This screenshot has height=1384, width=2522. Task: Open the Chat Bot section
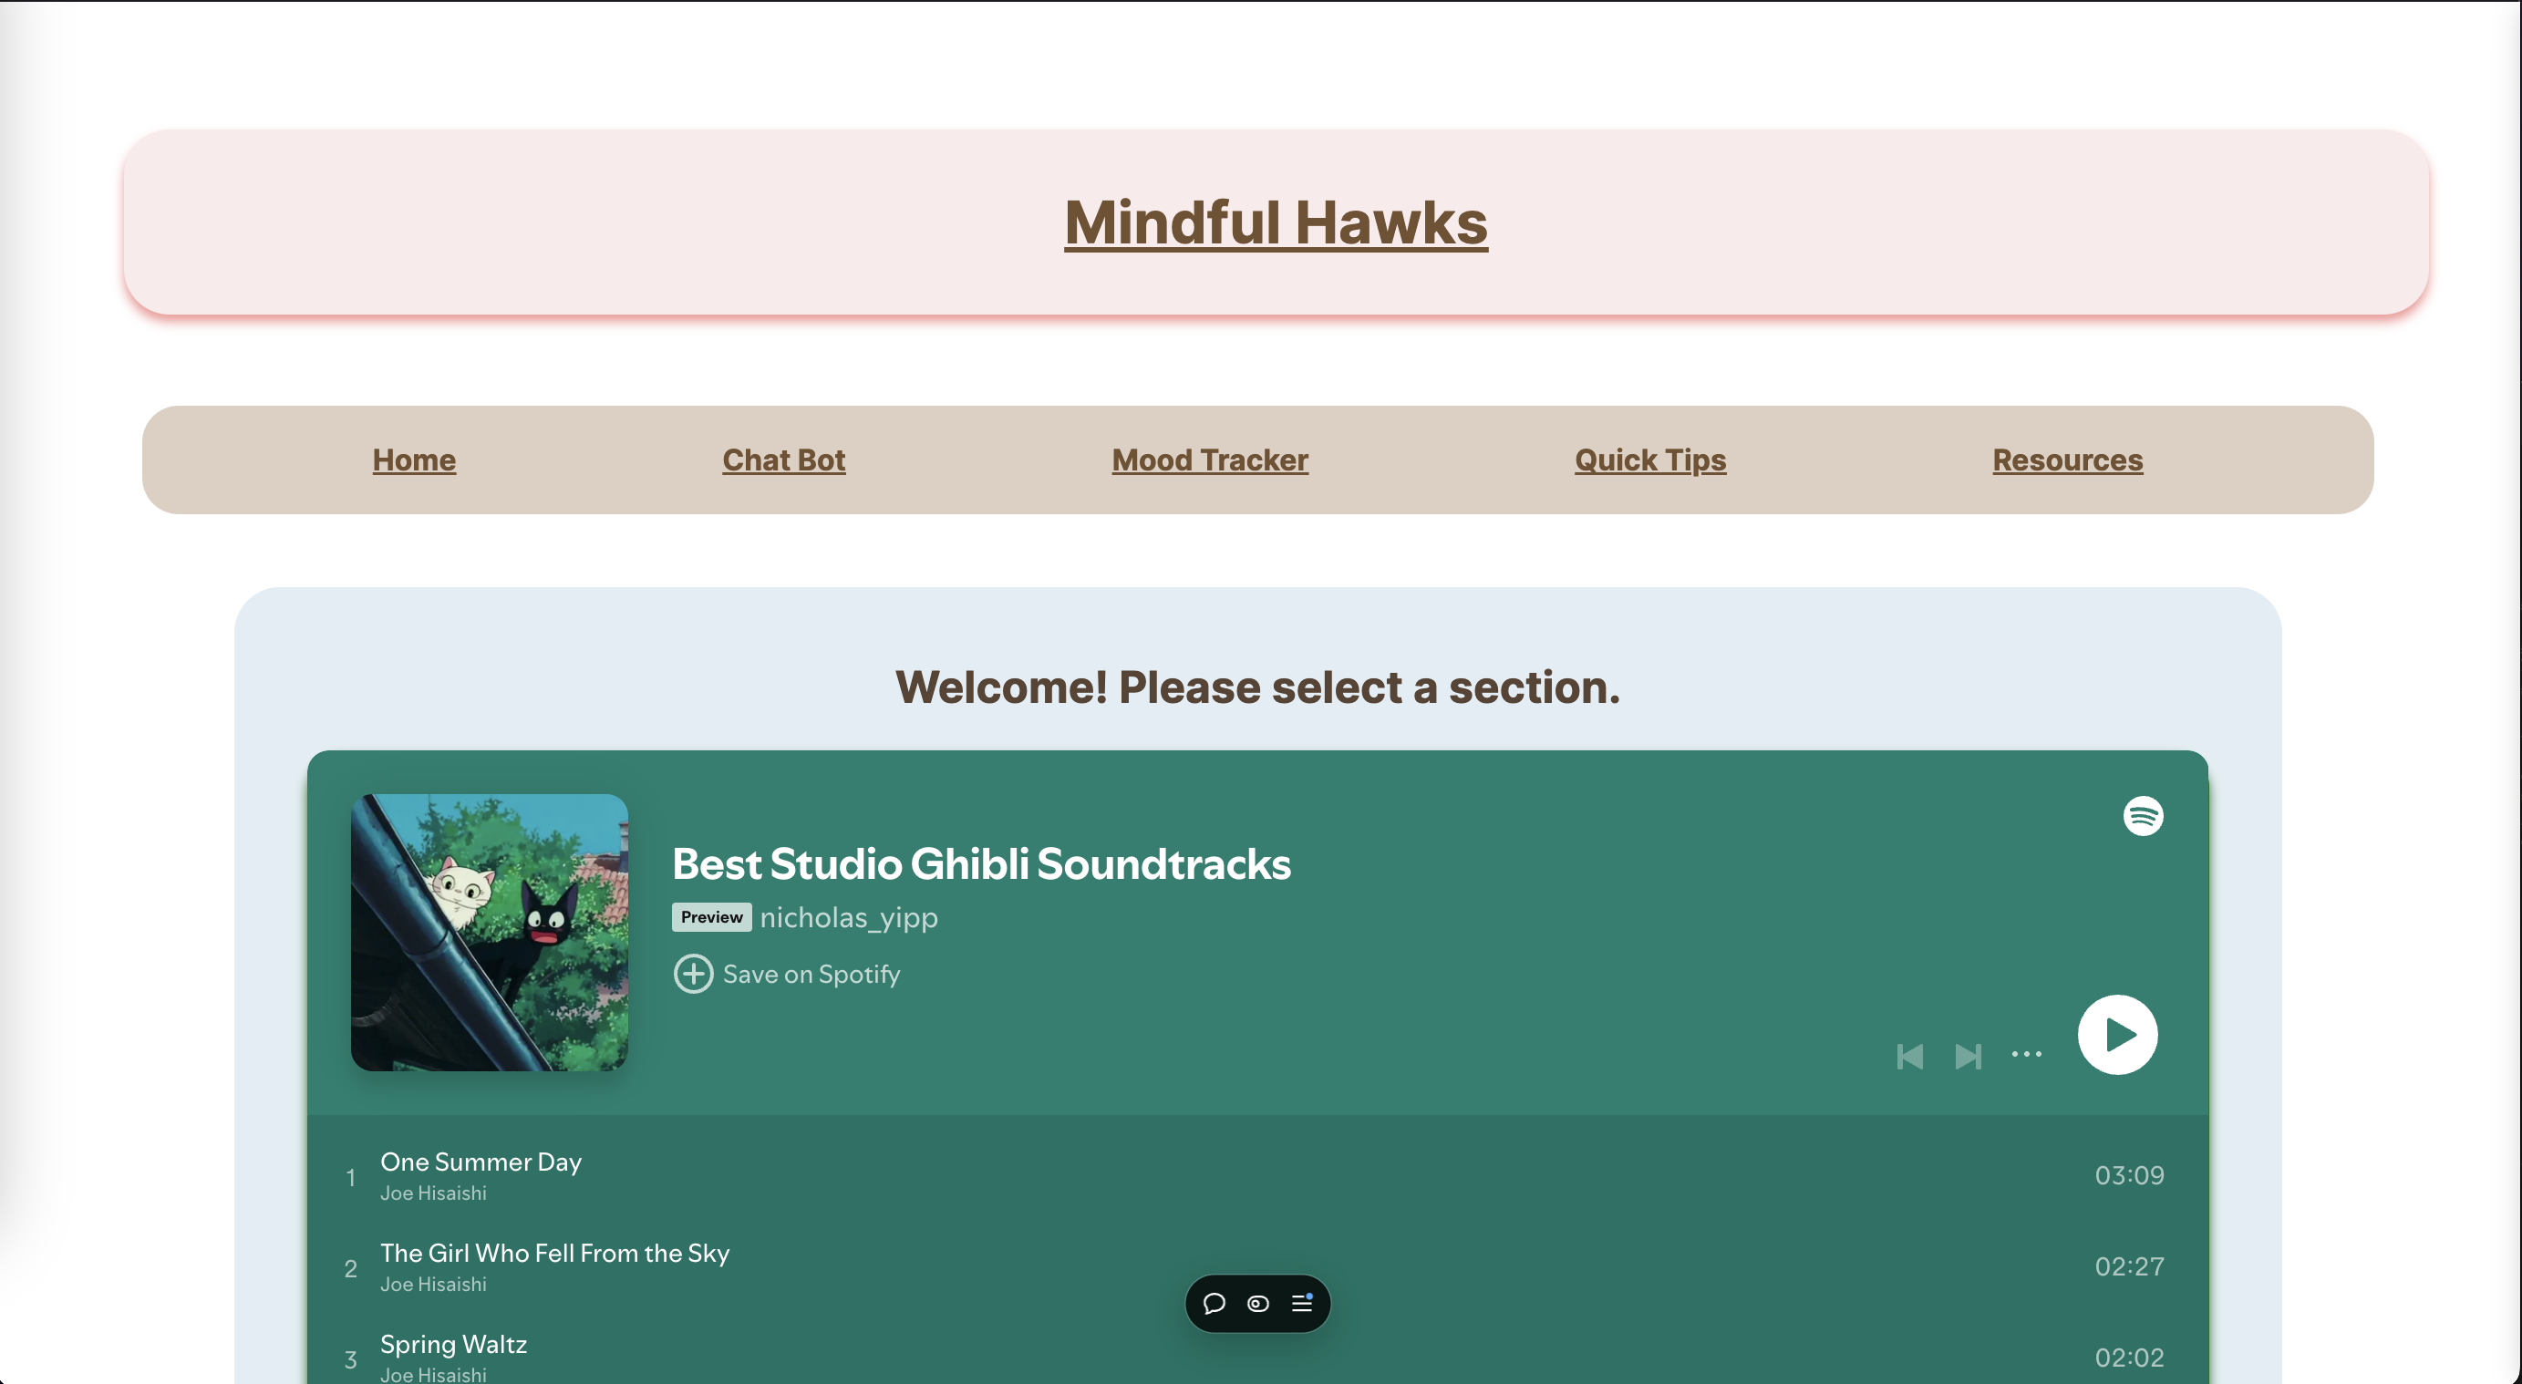783,460
